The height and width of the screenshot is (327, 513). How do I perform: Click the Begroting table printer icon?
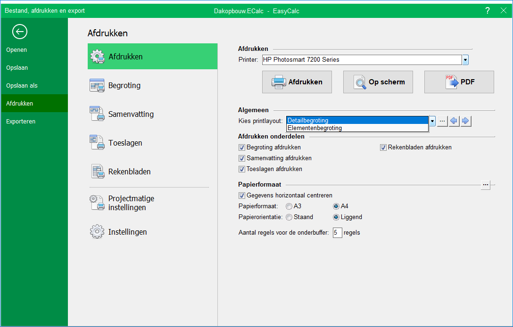97,86
